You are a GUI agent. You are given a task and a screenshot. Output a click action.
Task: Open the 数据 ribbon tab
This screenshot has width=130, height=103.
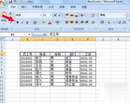click(62, 7)
